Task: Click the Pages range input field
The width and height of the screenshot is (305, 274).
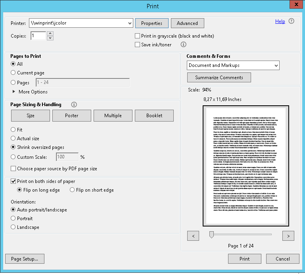Action: click(82, 83)
